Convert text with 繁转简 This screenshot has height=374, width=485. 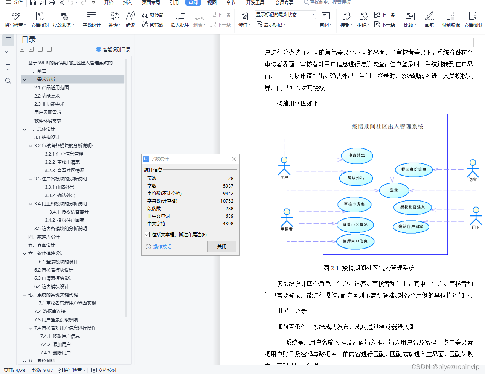(153, 15)
